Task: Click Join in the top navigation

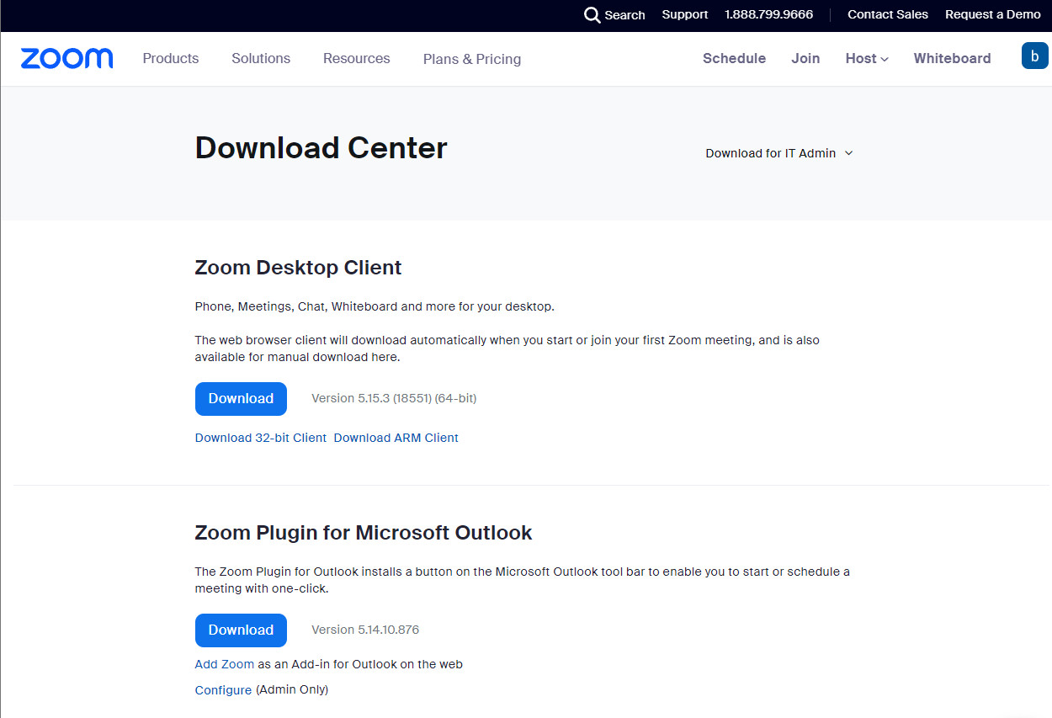Action: coord(805,58)
